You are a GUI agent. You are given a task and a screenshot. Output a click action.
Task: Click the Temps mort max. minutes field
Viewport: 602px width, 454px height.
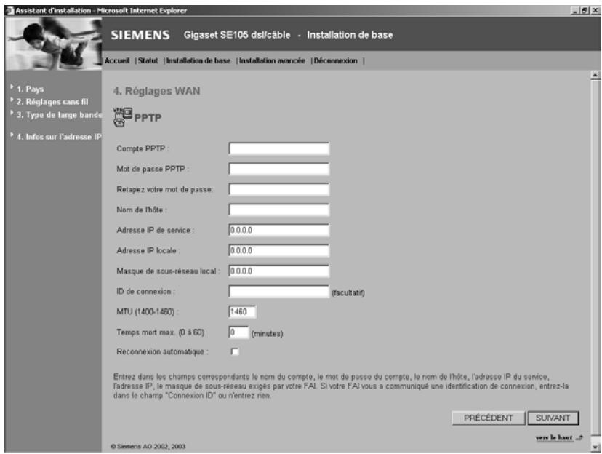pos(238,332)
